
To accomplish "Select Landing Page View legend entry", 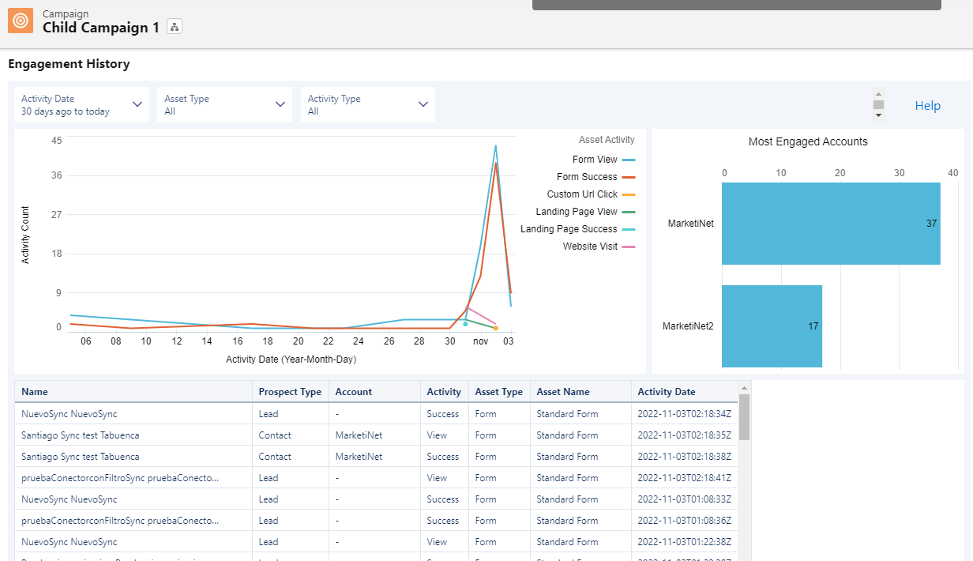I will tap(585, 212).
